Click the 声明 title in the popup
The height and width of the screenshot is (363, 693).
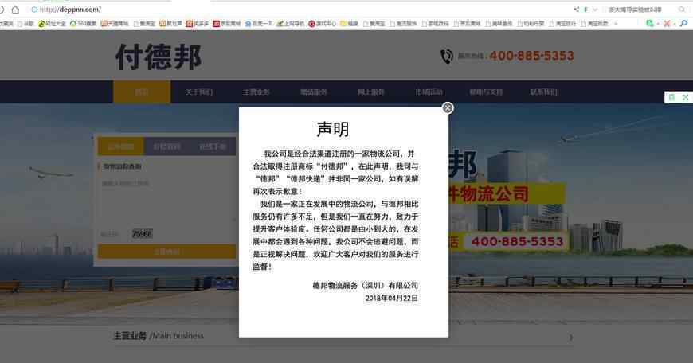tap(333, 129)
